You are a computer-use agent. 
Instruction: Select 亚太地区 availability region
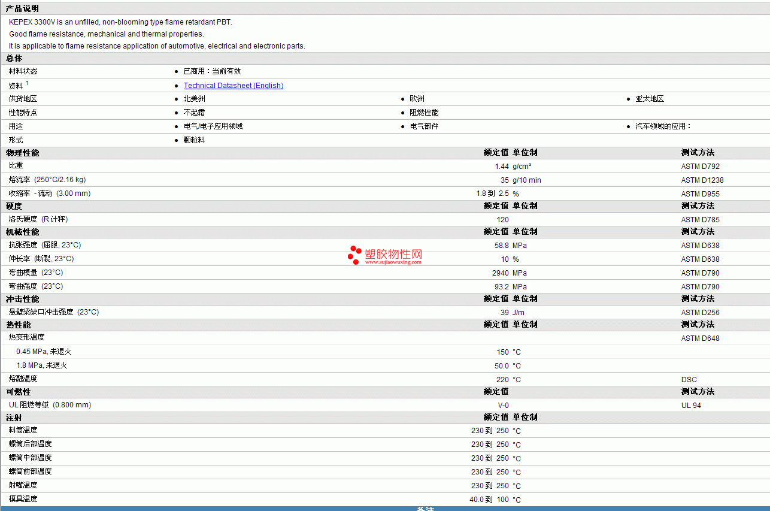650,99
